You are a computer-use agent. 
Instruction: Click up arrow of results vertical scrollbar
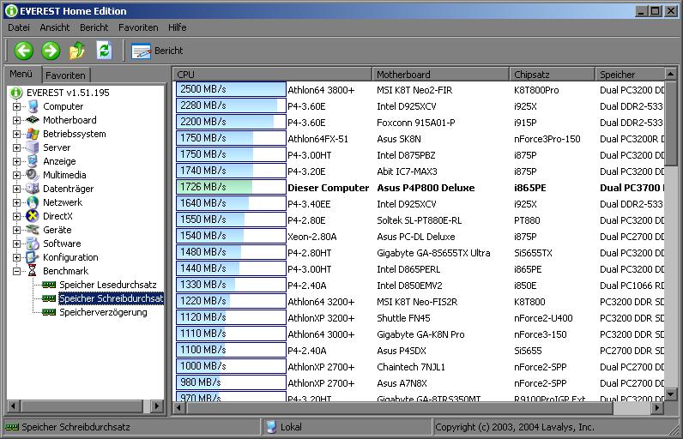(x=671, y=74)
